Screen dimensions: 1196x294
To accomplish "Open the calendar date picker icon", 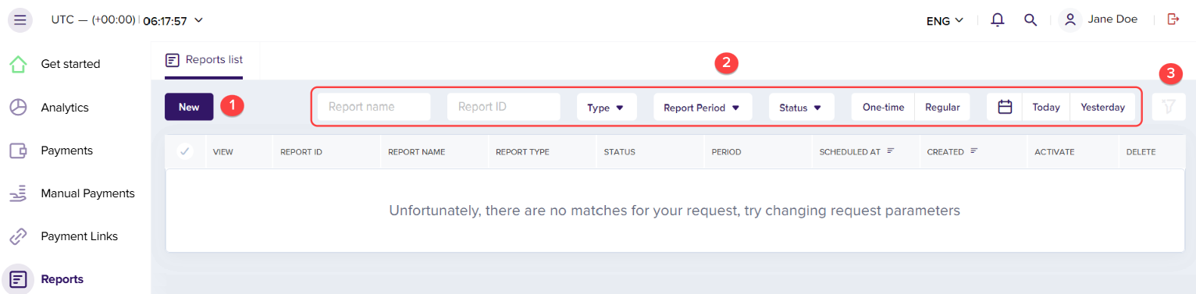I will click(x=1005, y=107).
